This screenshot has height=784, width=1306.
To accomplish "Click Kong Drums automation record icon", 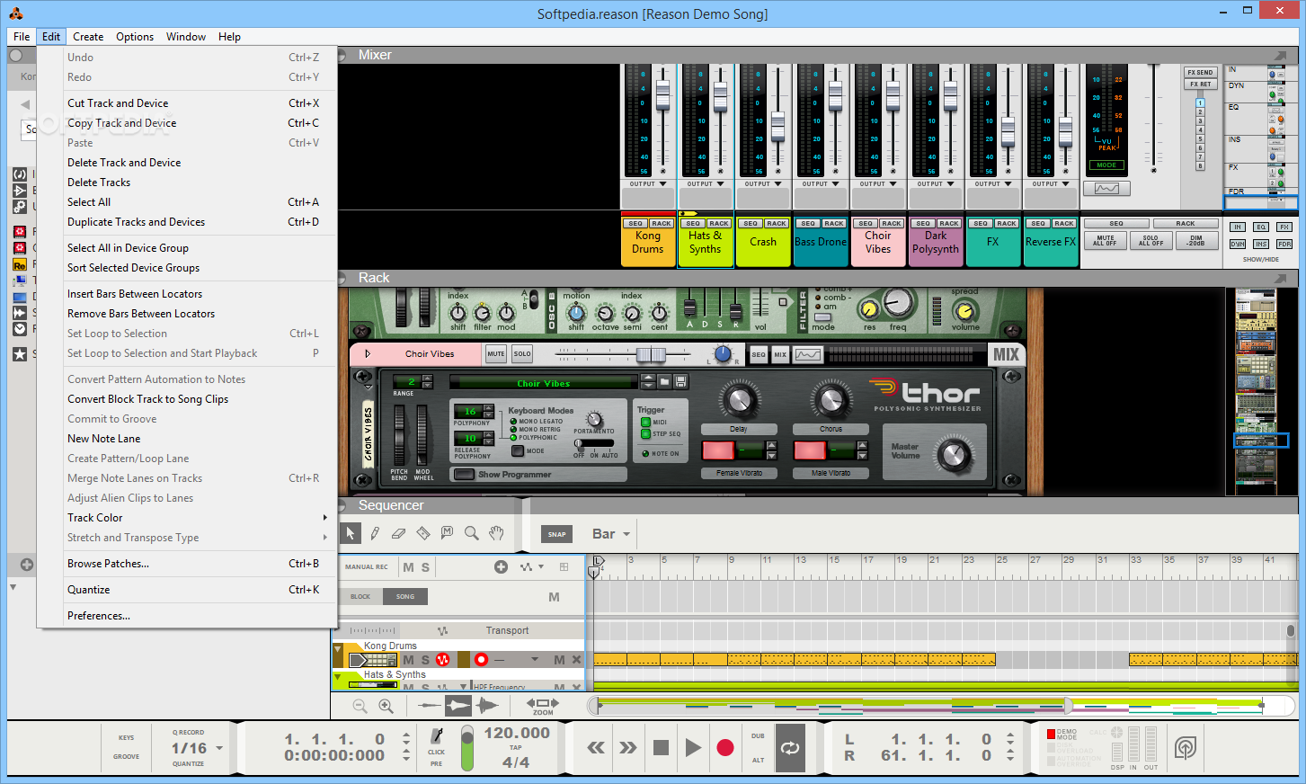I will tap(442, 660).
